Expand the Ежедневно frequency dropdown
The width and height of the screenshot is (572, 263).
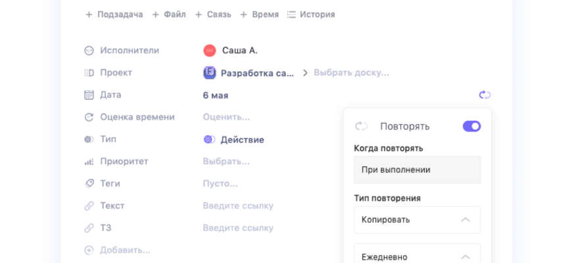pos(417,256)
